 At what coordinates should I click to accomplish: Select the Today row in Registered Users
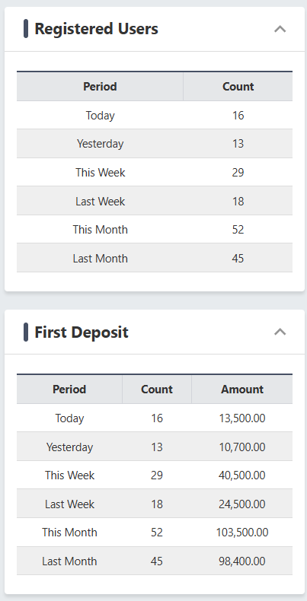pos(155,115)
